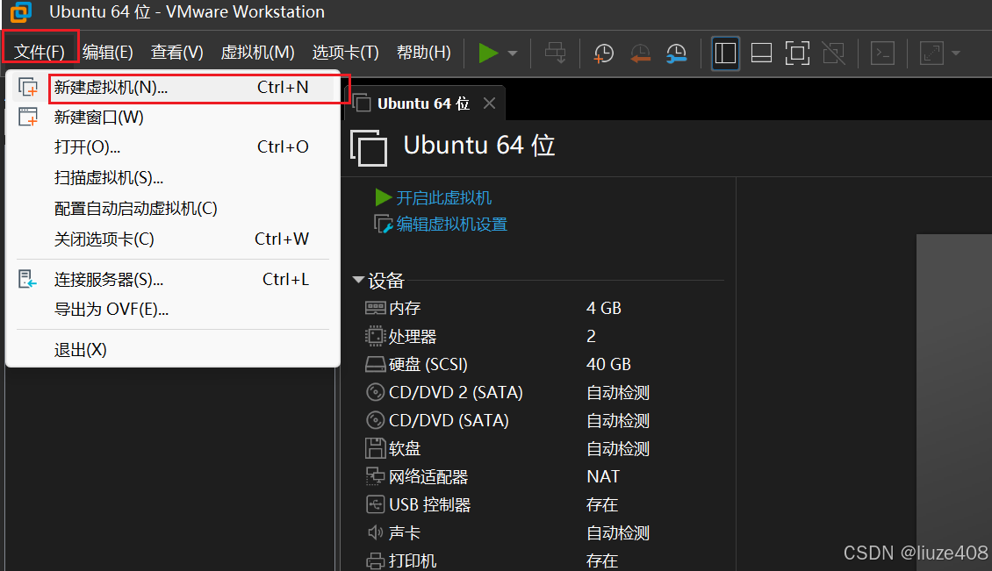Close the Ubuntu 64 位 tab
Screen dimensions: 992x571
pyautogui.click(x=489, y=103)
